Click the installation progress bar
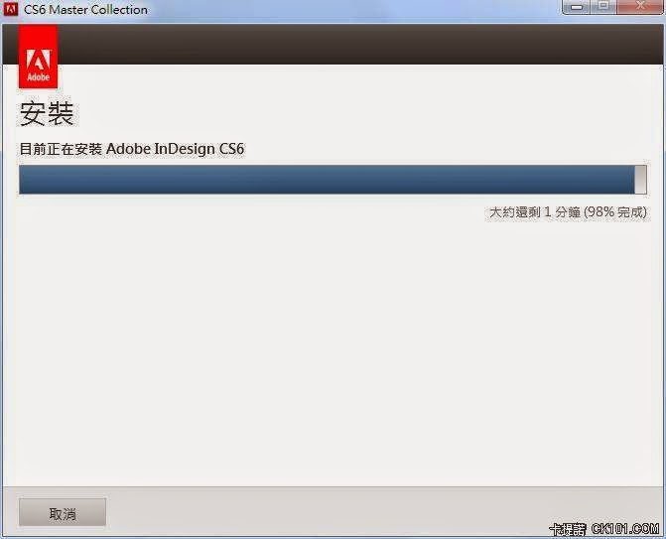 pos(333,180)
